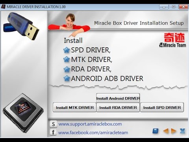Exit using the blue X icon
189x142 pixels.
point(183,131)
